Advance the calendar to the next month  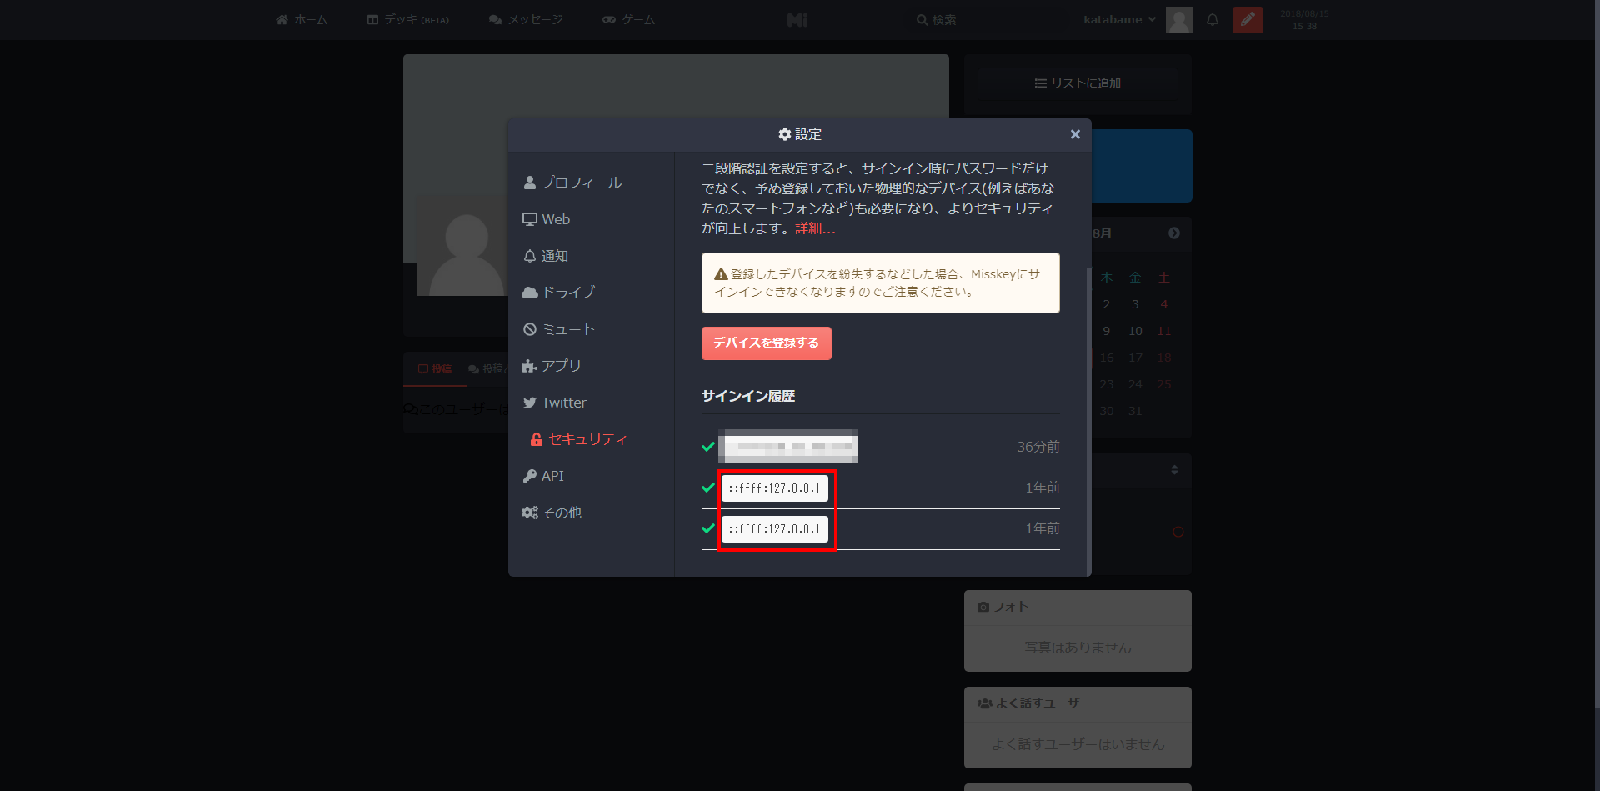click(1173, 234)
